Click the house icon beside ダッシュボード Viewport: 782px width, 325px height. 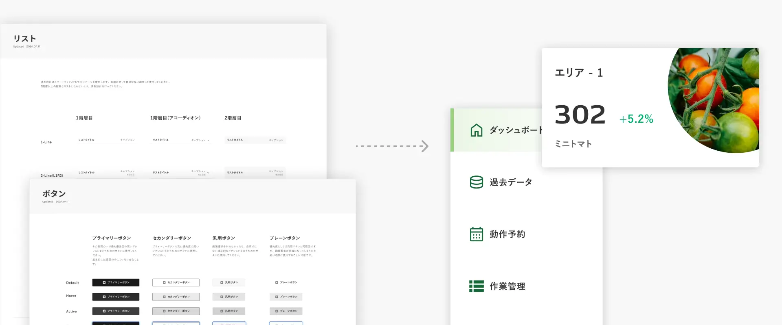point(476,130)
